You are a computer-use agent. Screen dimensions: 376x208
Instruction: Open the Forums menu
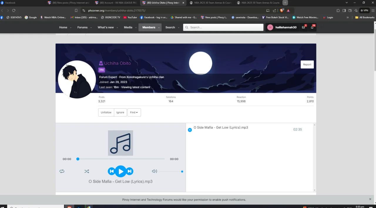[82, 27]
